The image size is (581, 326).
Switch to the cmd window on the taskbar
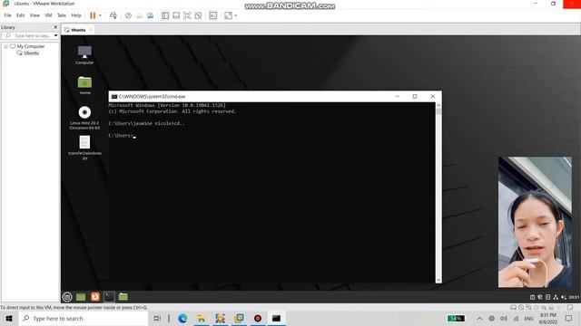pos(276,318)
